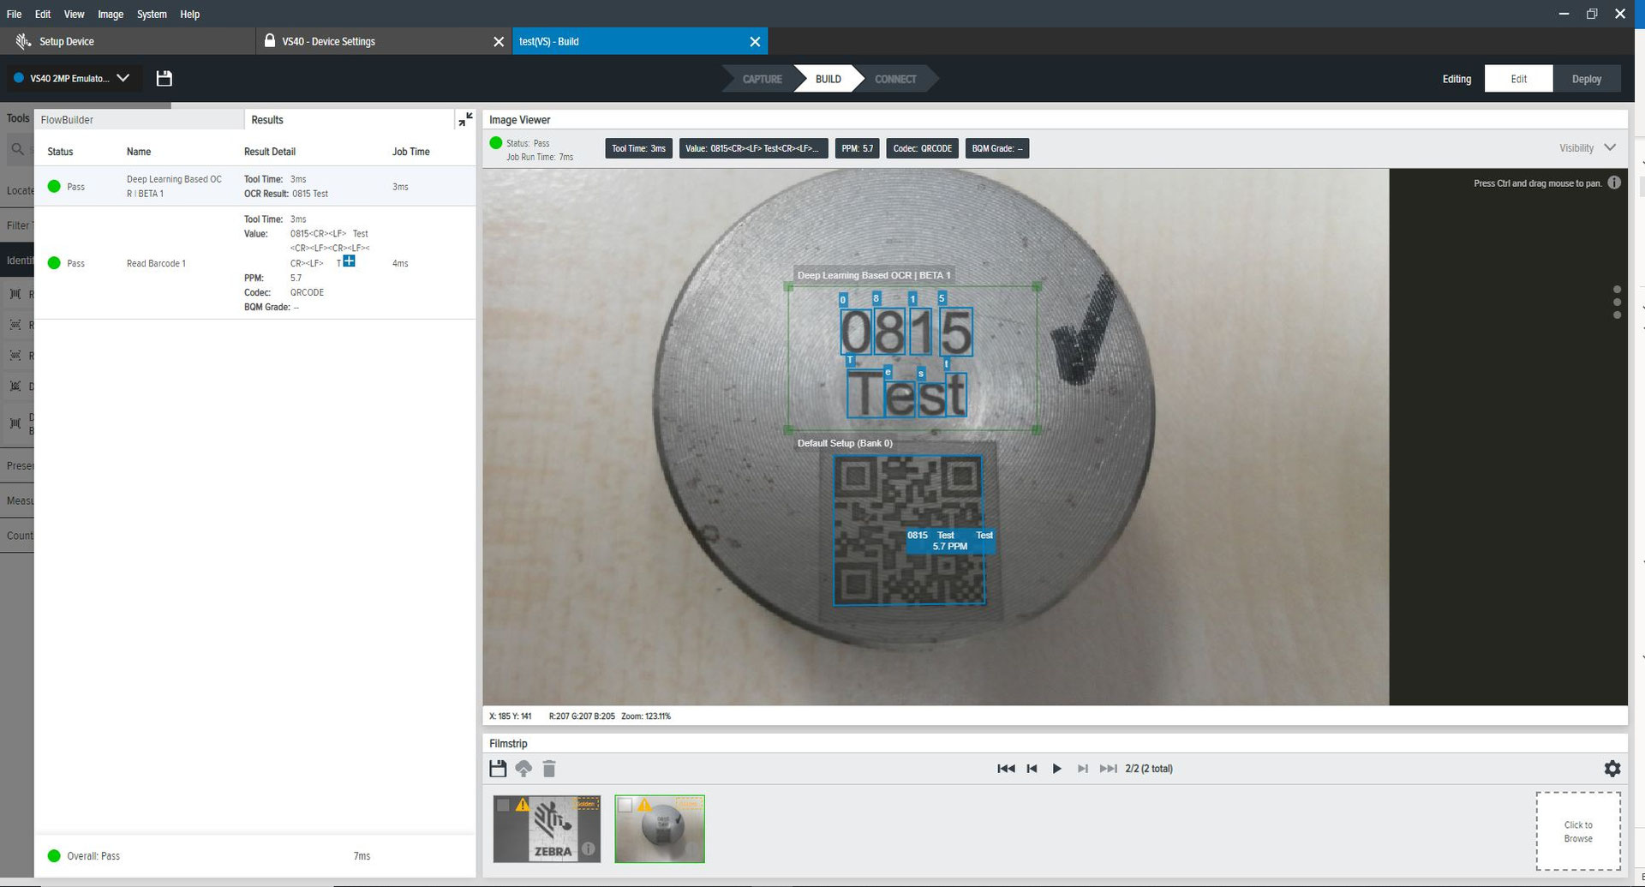Save the current filmstrip image

pyautogui.click(x=498, y=769)
